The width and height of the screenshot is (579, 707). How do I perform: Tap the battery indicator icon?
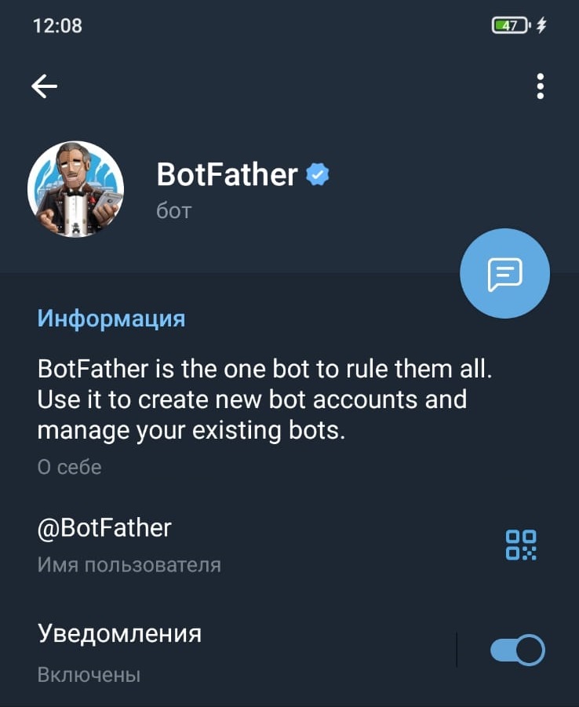click(511, 26)
